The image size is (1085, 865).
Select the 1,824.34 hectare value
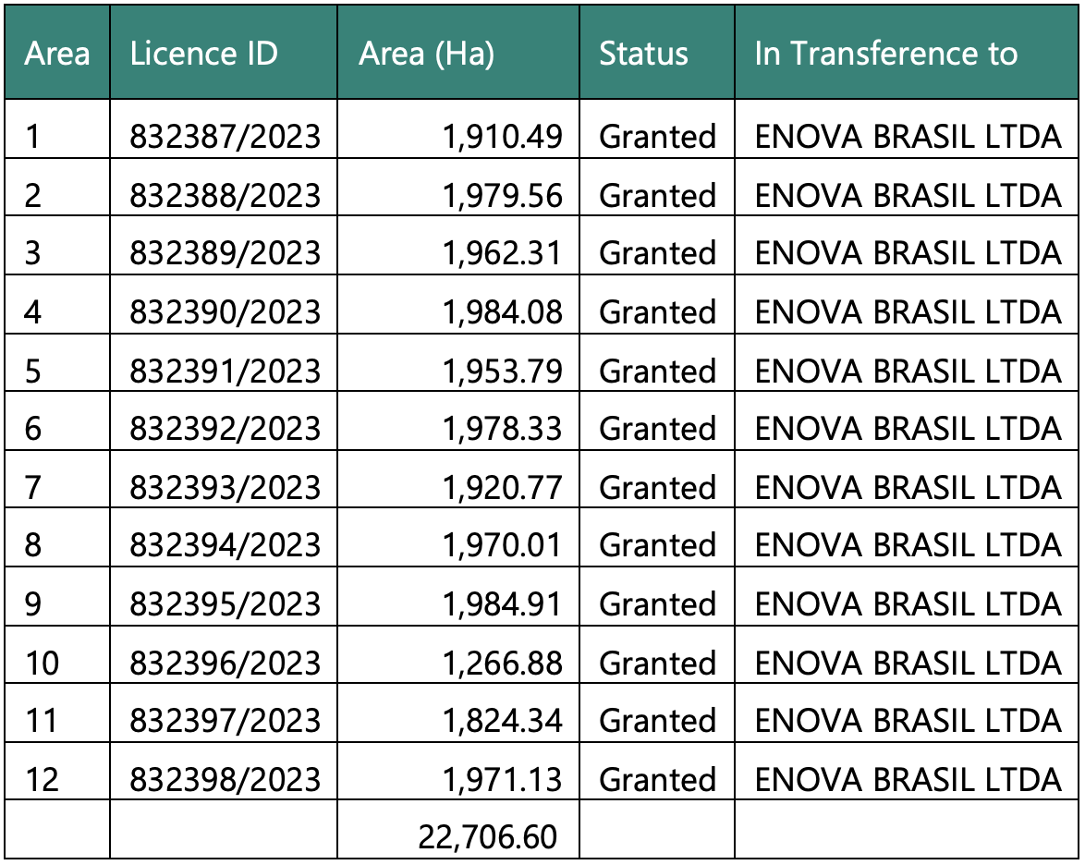click(503, 721)
